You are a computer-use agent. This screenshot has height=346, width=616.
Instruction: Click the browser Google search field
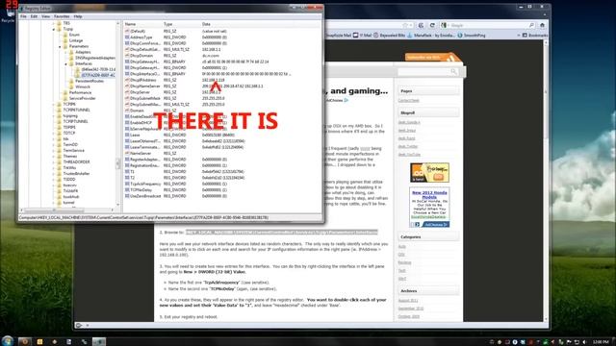488,25
